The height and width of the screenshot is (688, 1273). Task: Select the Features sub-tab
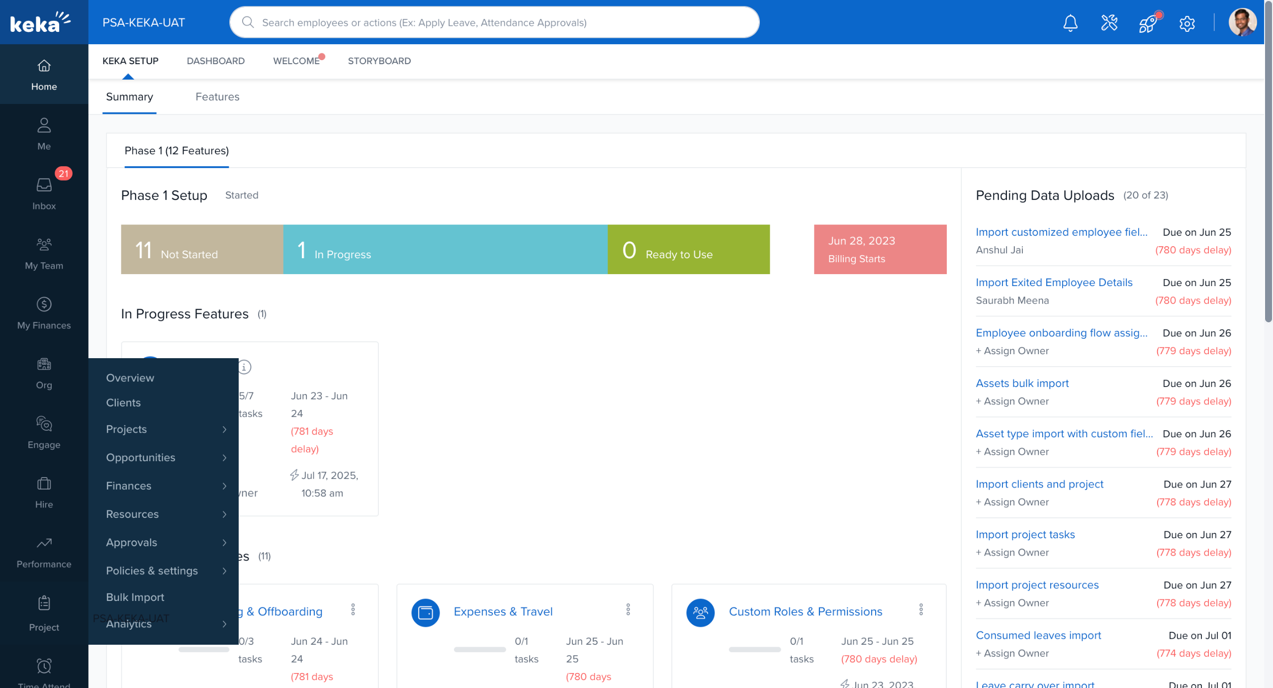217,97
